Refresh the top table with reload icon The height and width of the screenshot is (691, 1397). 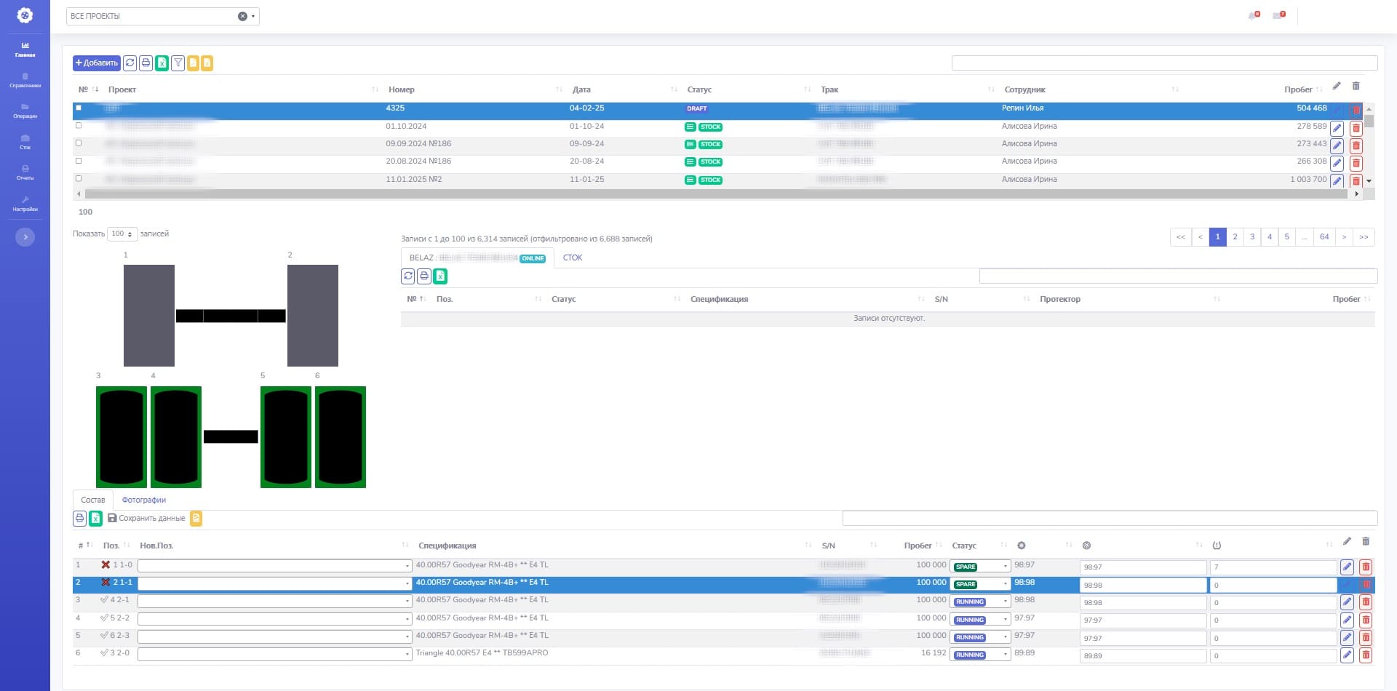point(130,63)
